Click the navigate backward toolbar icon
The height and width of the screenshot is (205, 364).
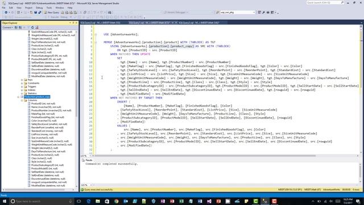(6, 13)
